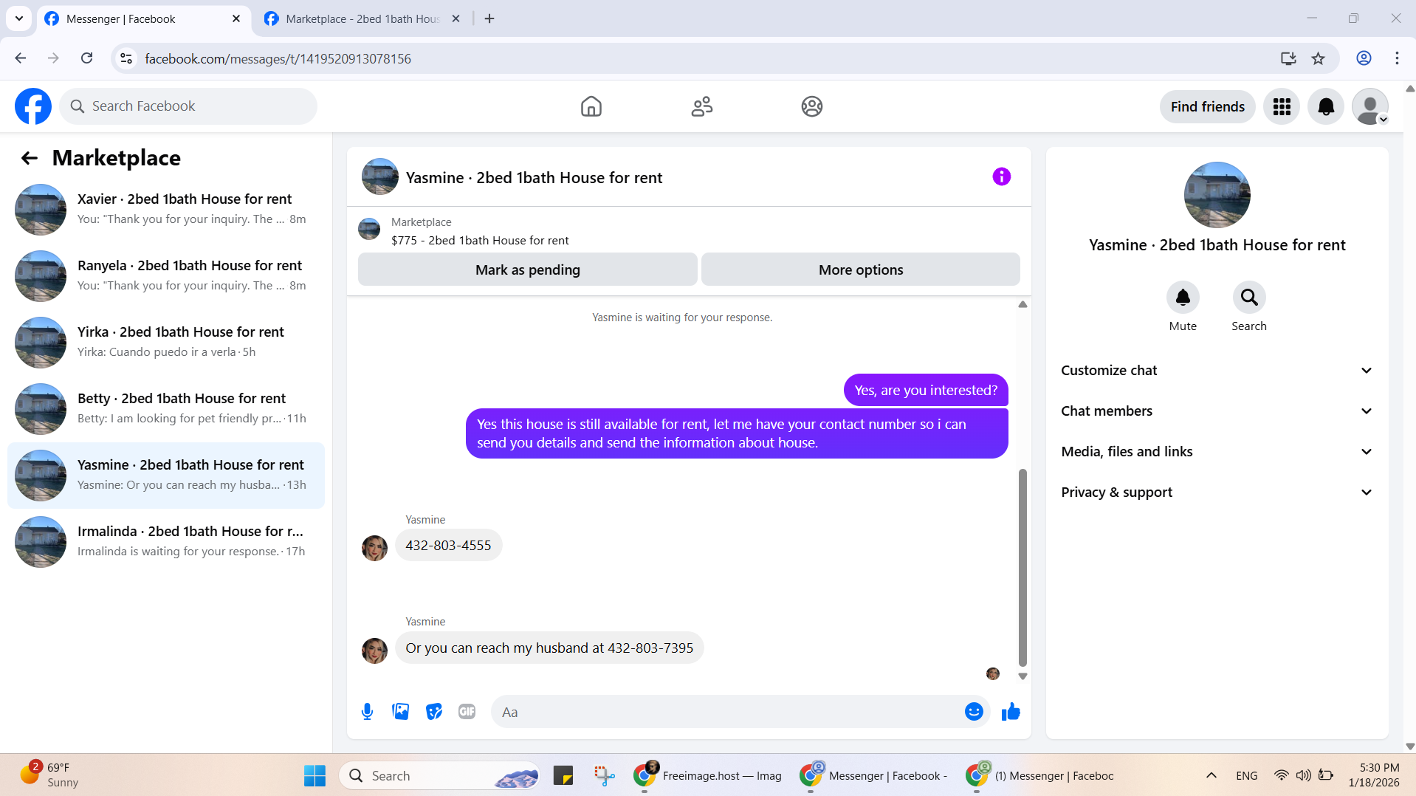Search in conversation magnifier icon
This screenshot has height=796, width=1416.
coord(1249,297)
